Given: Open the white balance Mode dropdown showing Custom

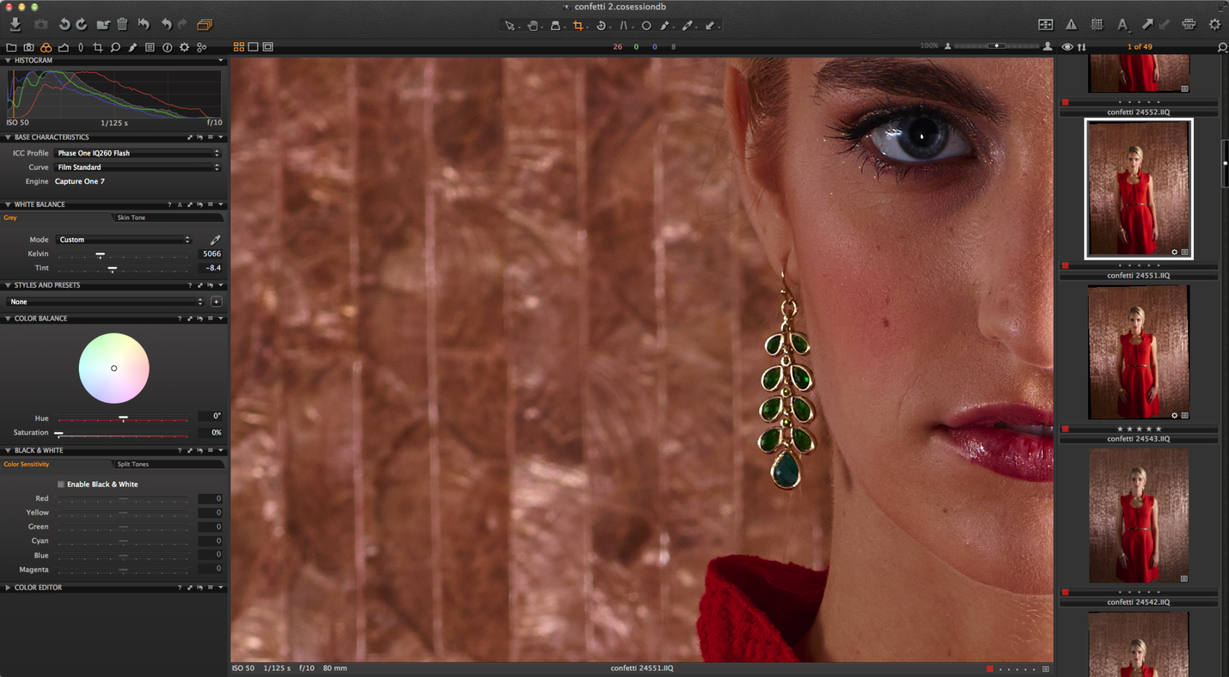Looking at the screenshot, I should pos(123,239).
